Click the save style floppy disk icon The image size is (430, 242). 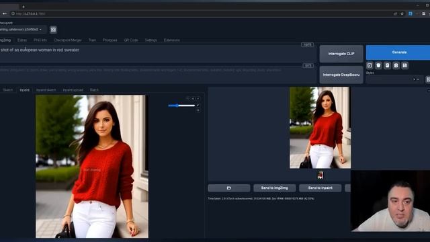[x=404, y=65]
